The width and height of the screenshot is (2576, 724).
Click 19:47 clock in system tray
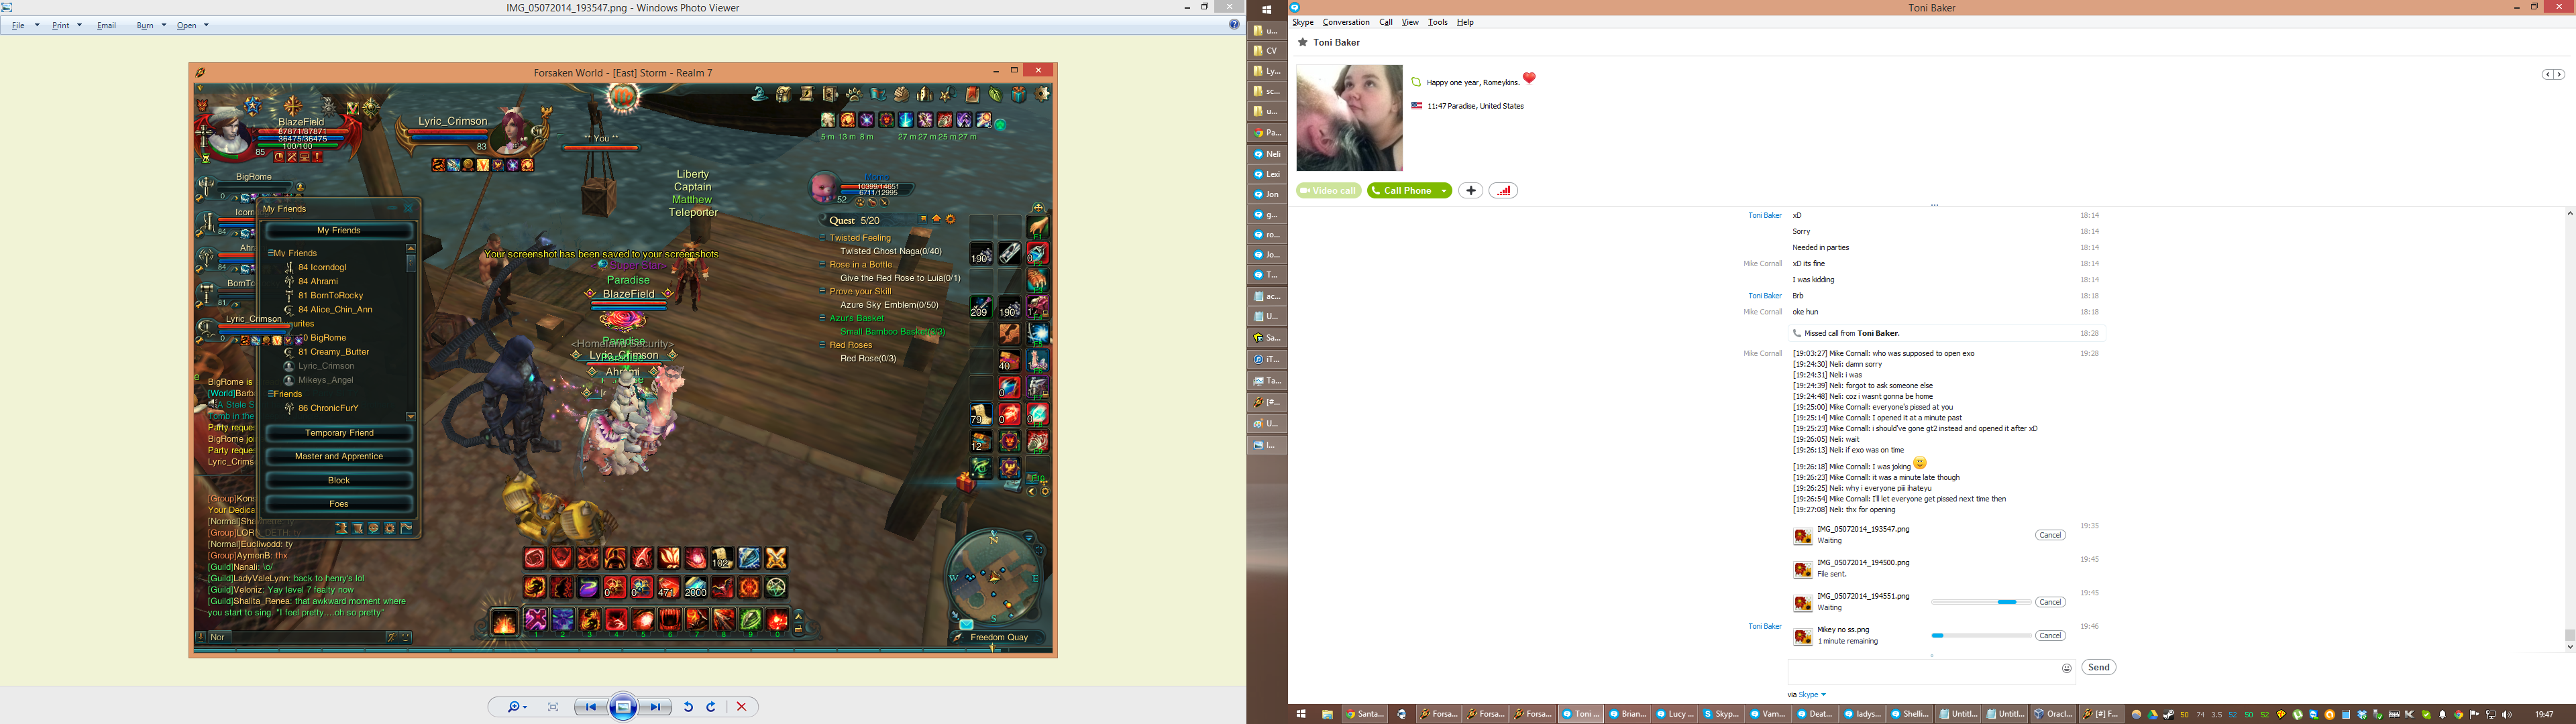pyautogui.click(x=2544, y=715)
